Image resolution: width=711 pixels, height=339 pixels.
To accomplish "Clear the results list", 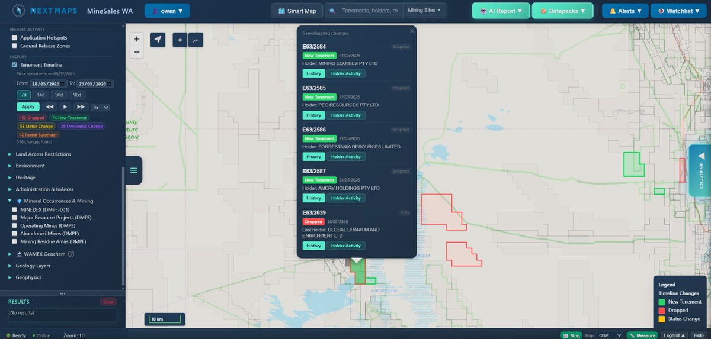I will pos(108,302).
